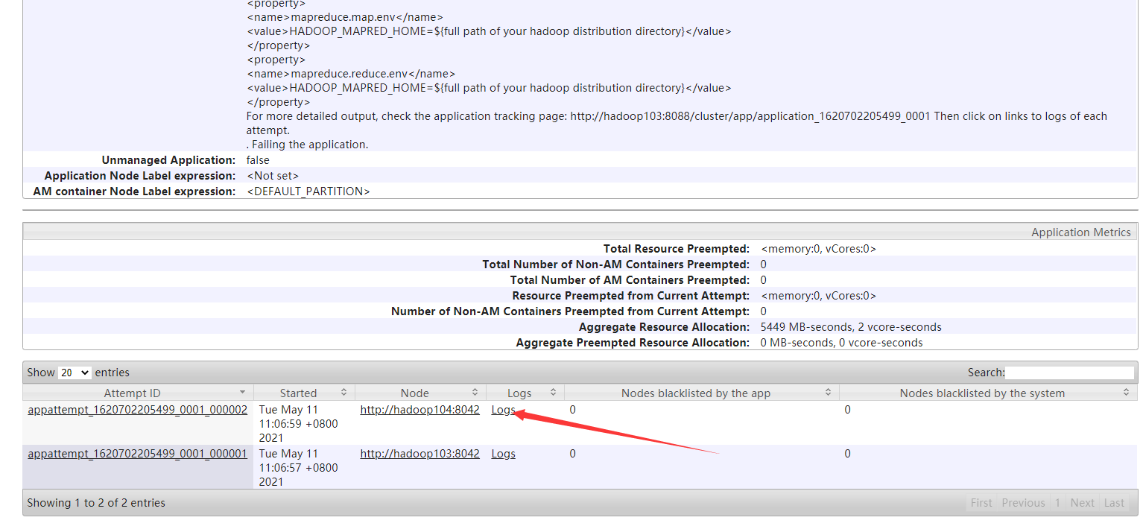Select page 1 in pagination
The height and width of the screenshot is (529, 1143).
[x=1057, y=503]
